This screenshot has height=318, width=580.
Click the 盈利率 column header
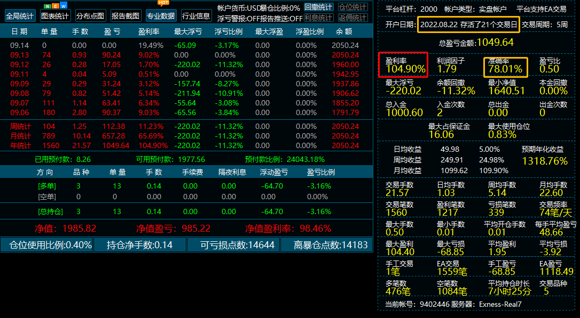tap(148, 32)
